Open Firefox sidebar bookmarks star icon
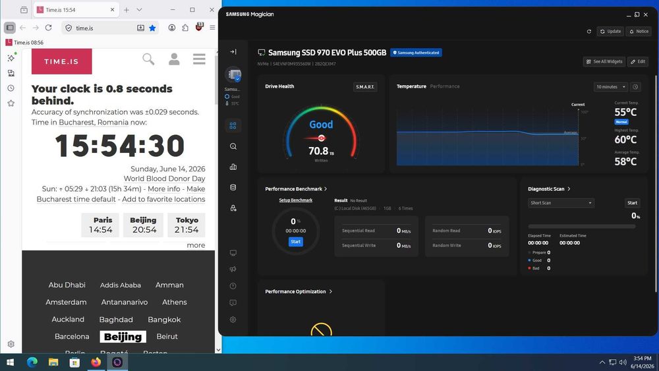 pos(11,103)
